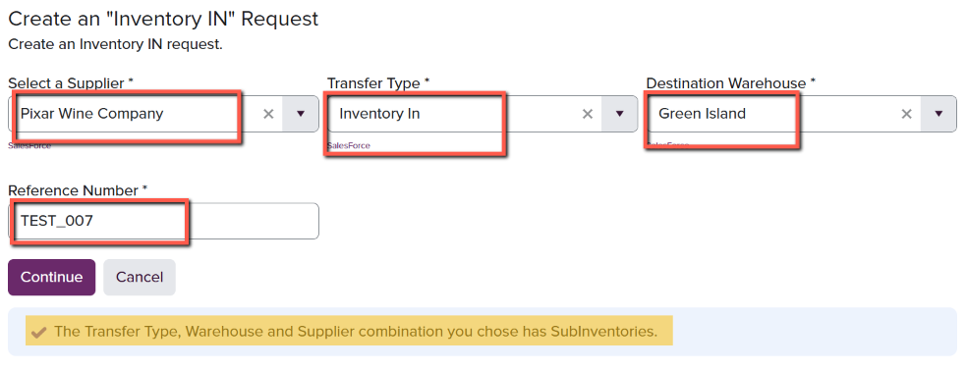Clear the Pixar Wine Company supplier selection
This screenshot has height=370, width=967.
coord(268,114)
